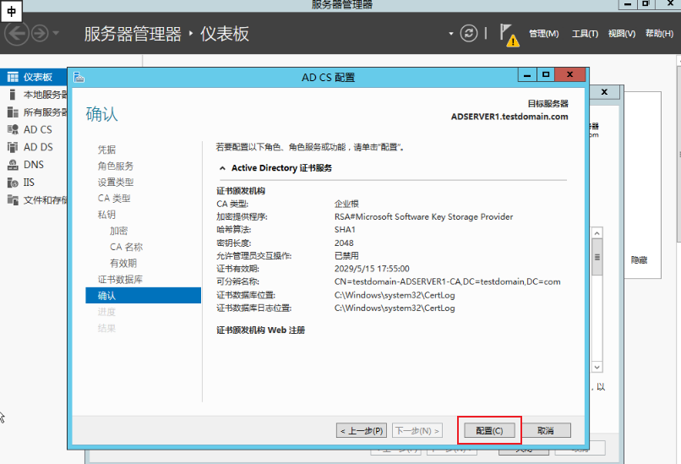Viewport: 681px width, 464px height.
Task: Click the AD CS 配置 window title icon
Action: pyautogui.click(x=79, y=78)
